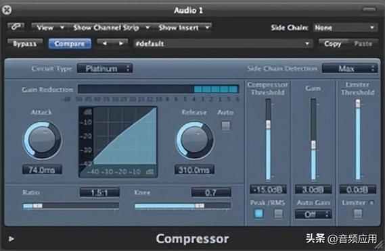Click the Copy button

333,44
